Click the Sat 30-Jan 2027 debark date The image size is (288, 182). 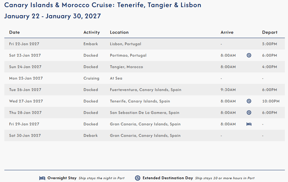25,135
